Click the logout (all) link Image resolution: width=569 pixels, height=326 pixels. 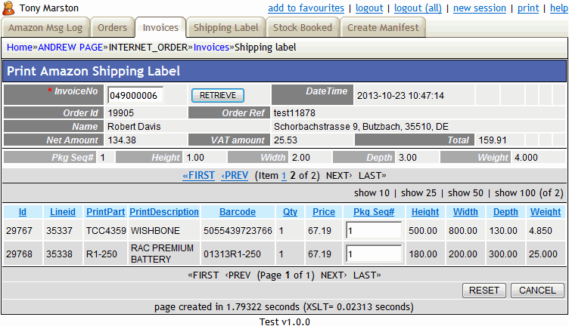coord(418,8)
